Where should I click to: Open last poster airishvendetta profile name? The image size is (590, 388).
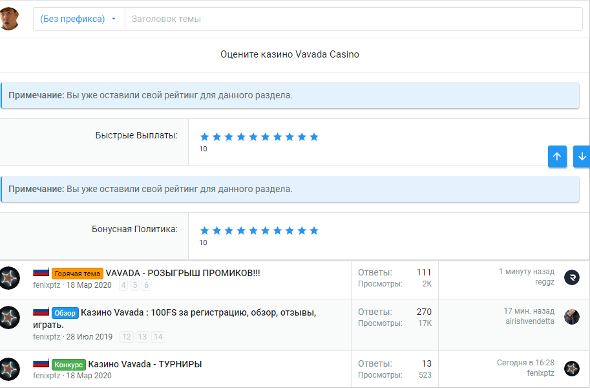pyautogui.click(x=530, y=321)
